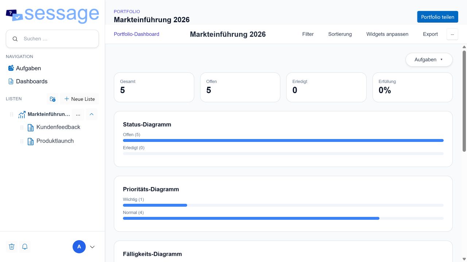
Task: Click the Prioritäts-Diagramm heading
Action: pyautogui.click(x=151, y=189)
